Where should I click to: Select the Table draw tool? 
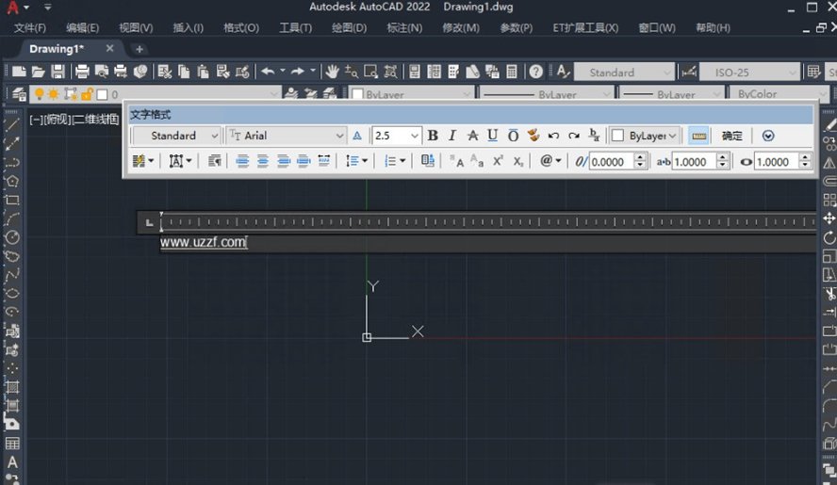click(11, 444)
